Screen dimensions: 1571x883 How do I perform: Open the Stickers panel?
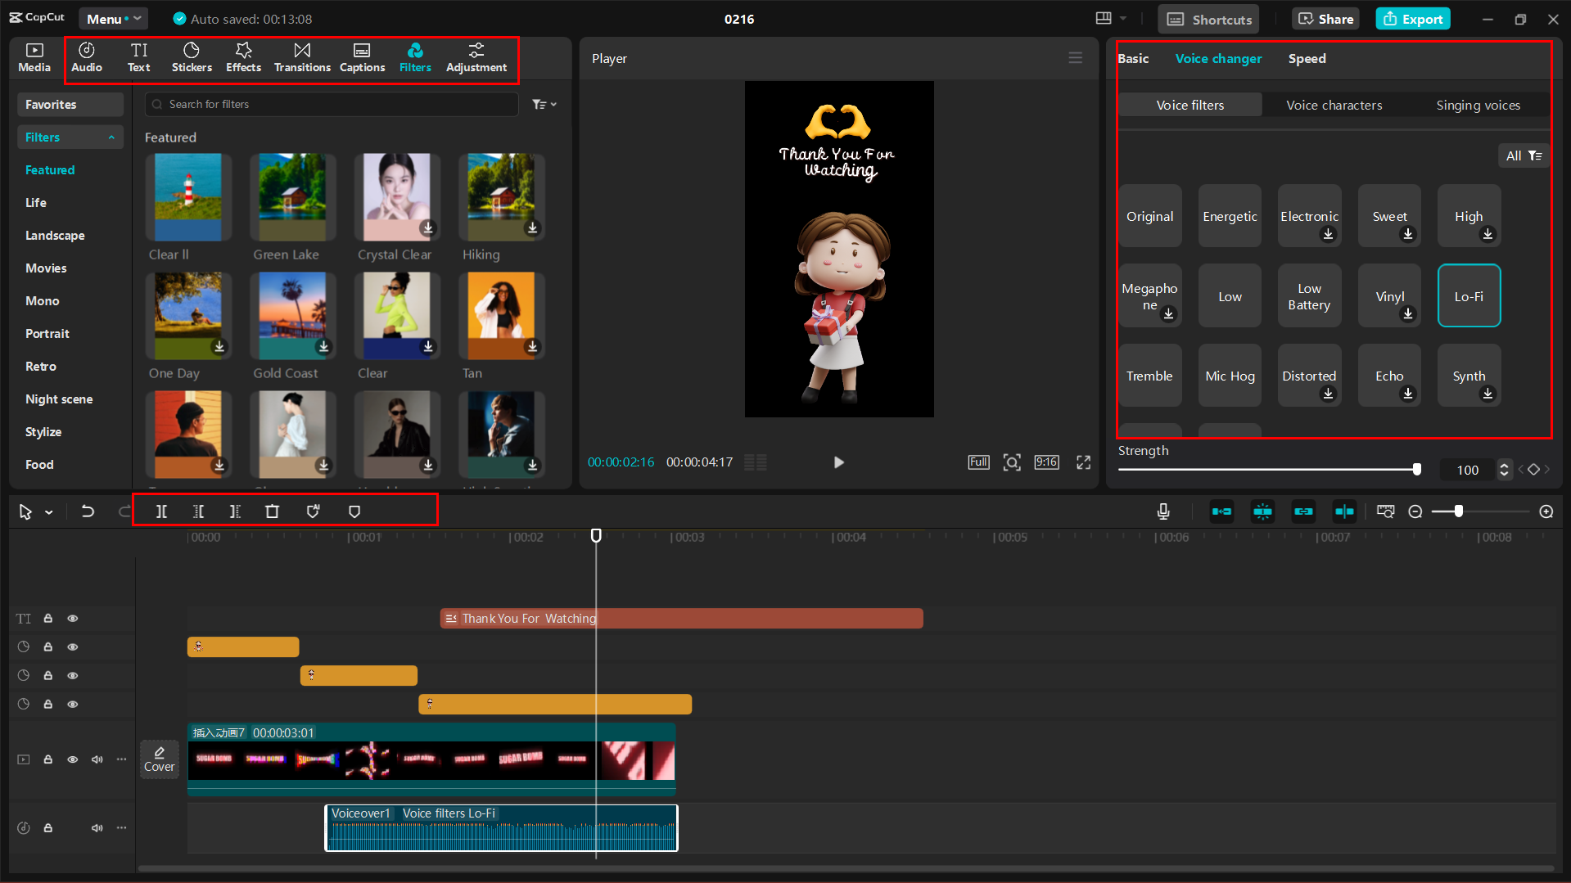point(192,57)
